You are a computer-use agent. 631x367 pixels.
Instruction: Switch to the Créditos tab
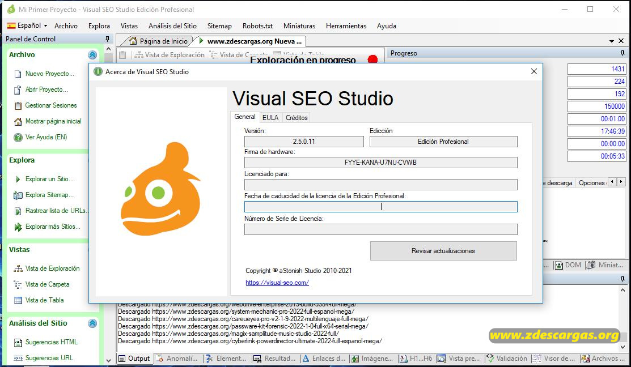click(297, 118)
